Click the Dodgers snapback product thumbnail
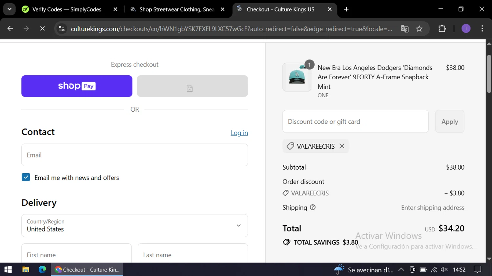492x276 pixels. point(297,77)
